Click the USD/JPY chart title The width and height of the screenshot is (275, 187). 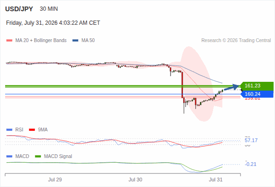click(x=19, y=9)
